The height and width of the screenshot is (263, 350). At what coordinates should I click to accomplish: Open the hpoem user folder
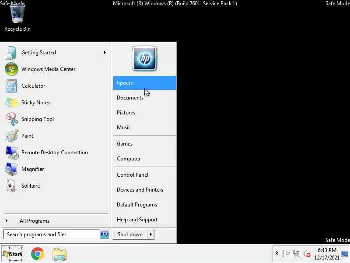tap(144, 83)
